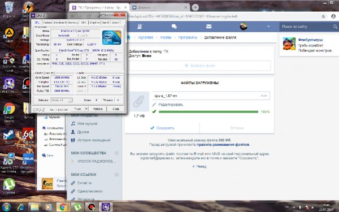Open the ASUS online store shortcut
The height and width of the screenshot is (212, 339).
(x=28, y=163)
